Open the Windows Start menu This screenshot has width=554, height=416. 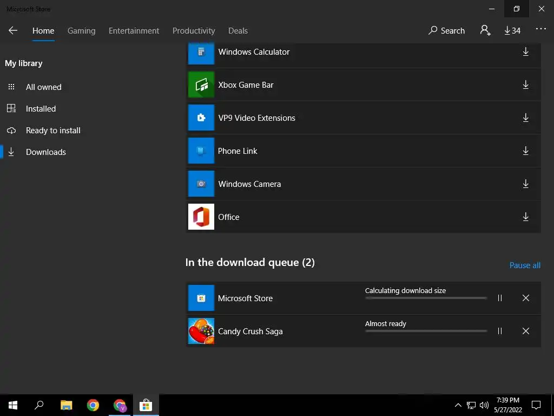(x=13, y=405)
